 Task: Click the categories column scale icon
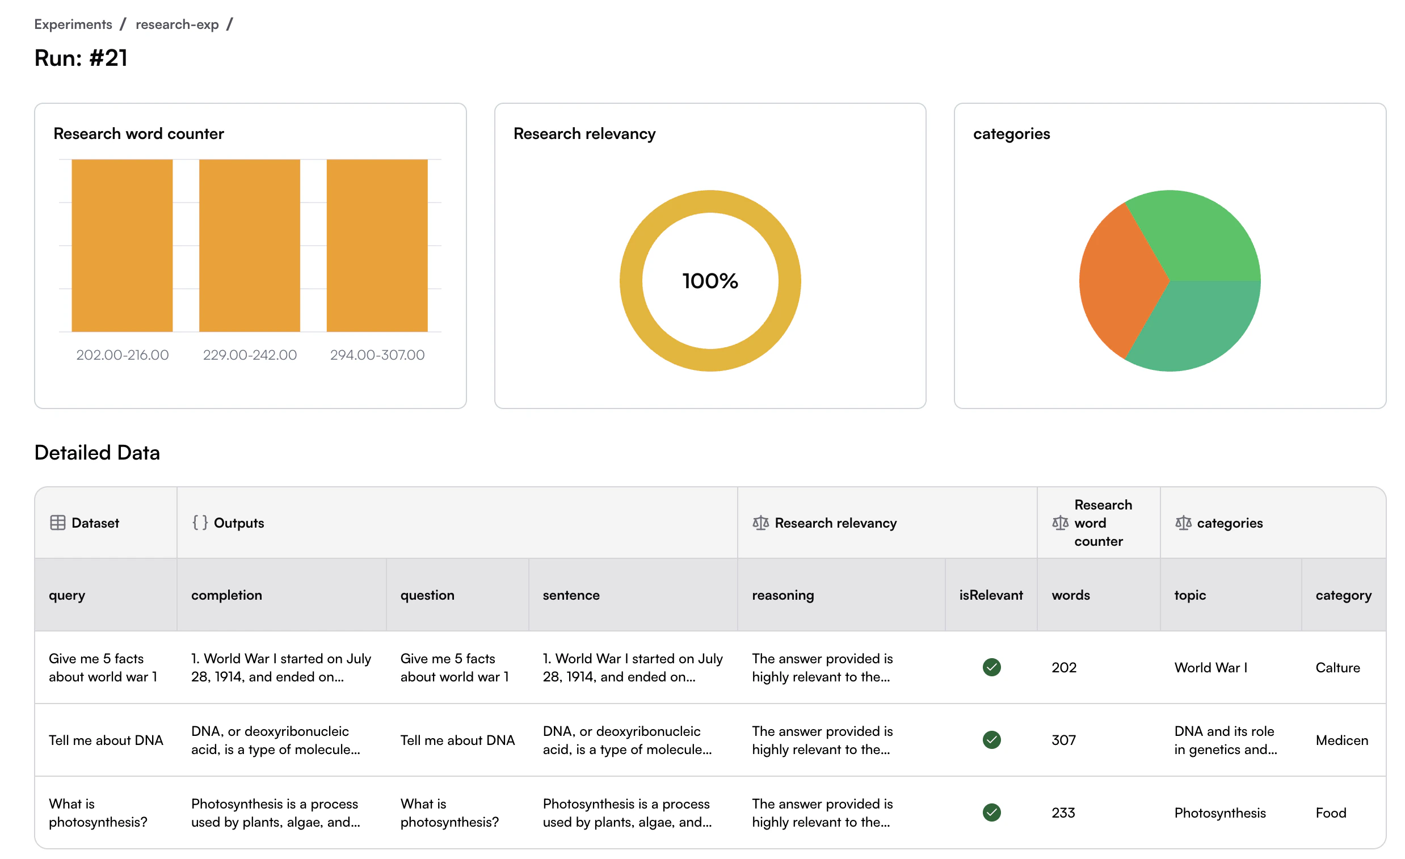[1183, 523]
